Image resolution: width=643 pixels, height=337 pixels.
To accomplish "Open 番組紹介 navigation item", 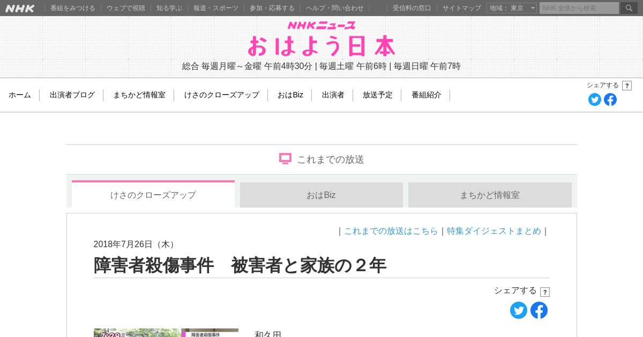I will point(427,95).
